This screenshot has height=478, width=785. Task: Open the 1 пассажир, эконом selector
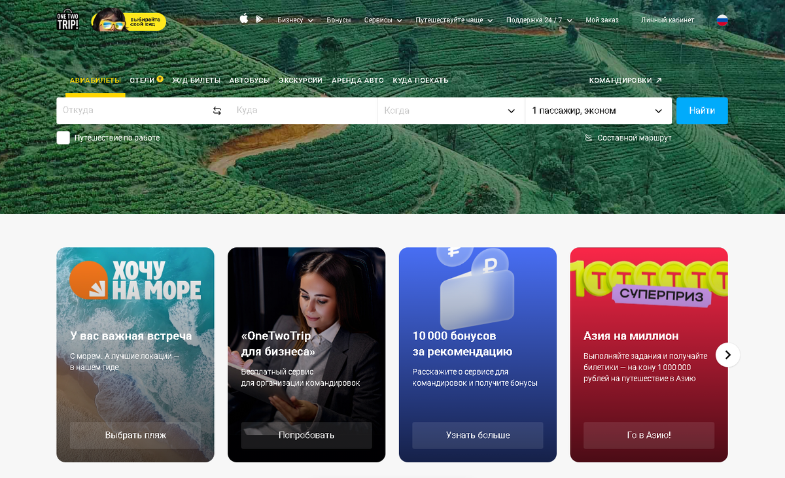(x=598, y=111)
